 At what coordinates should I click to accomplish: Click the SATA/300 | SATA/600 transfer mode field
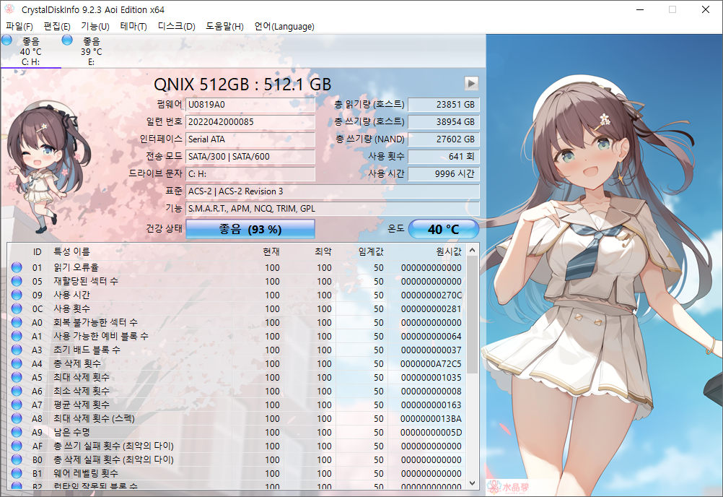[x=250, y=157]
